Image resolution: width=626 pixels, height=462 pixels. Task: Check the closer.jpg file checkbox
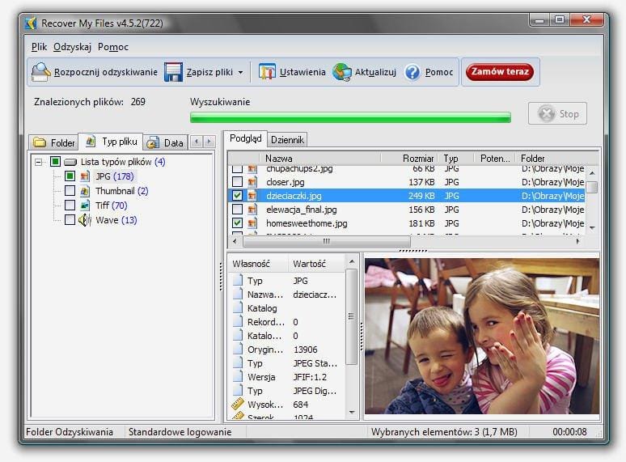237,182
